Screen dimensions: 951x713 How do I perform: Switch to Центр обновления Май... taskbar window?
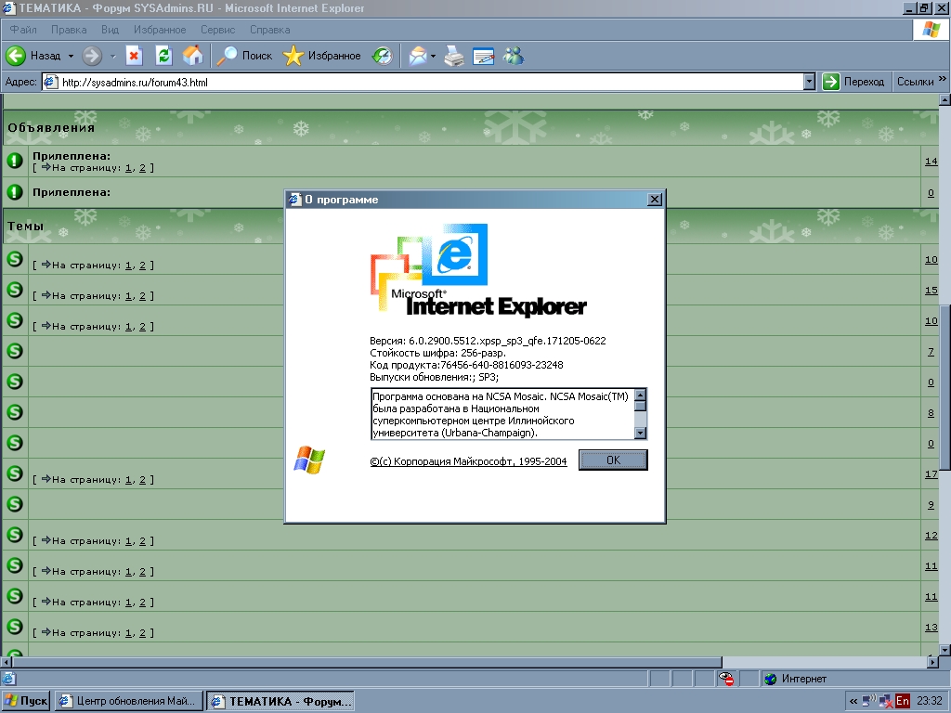(x=128, y=701)
